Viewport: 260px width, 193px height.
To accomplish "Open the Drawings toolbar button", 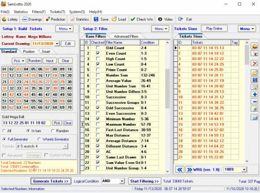I will [32, 20].
